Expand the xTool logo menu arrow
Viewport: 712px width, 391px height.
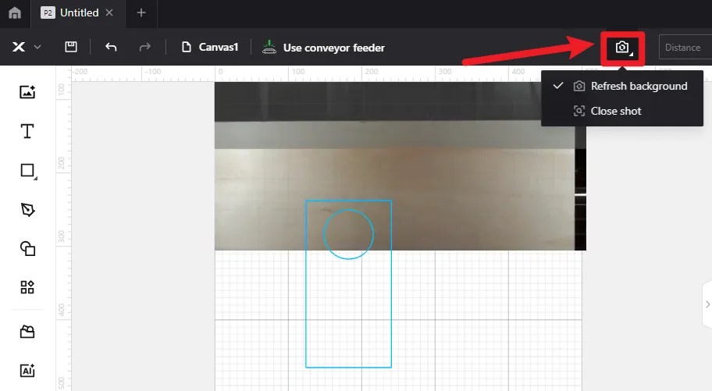tap(37, 47)
